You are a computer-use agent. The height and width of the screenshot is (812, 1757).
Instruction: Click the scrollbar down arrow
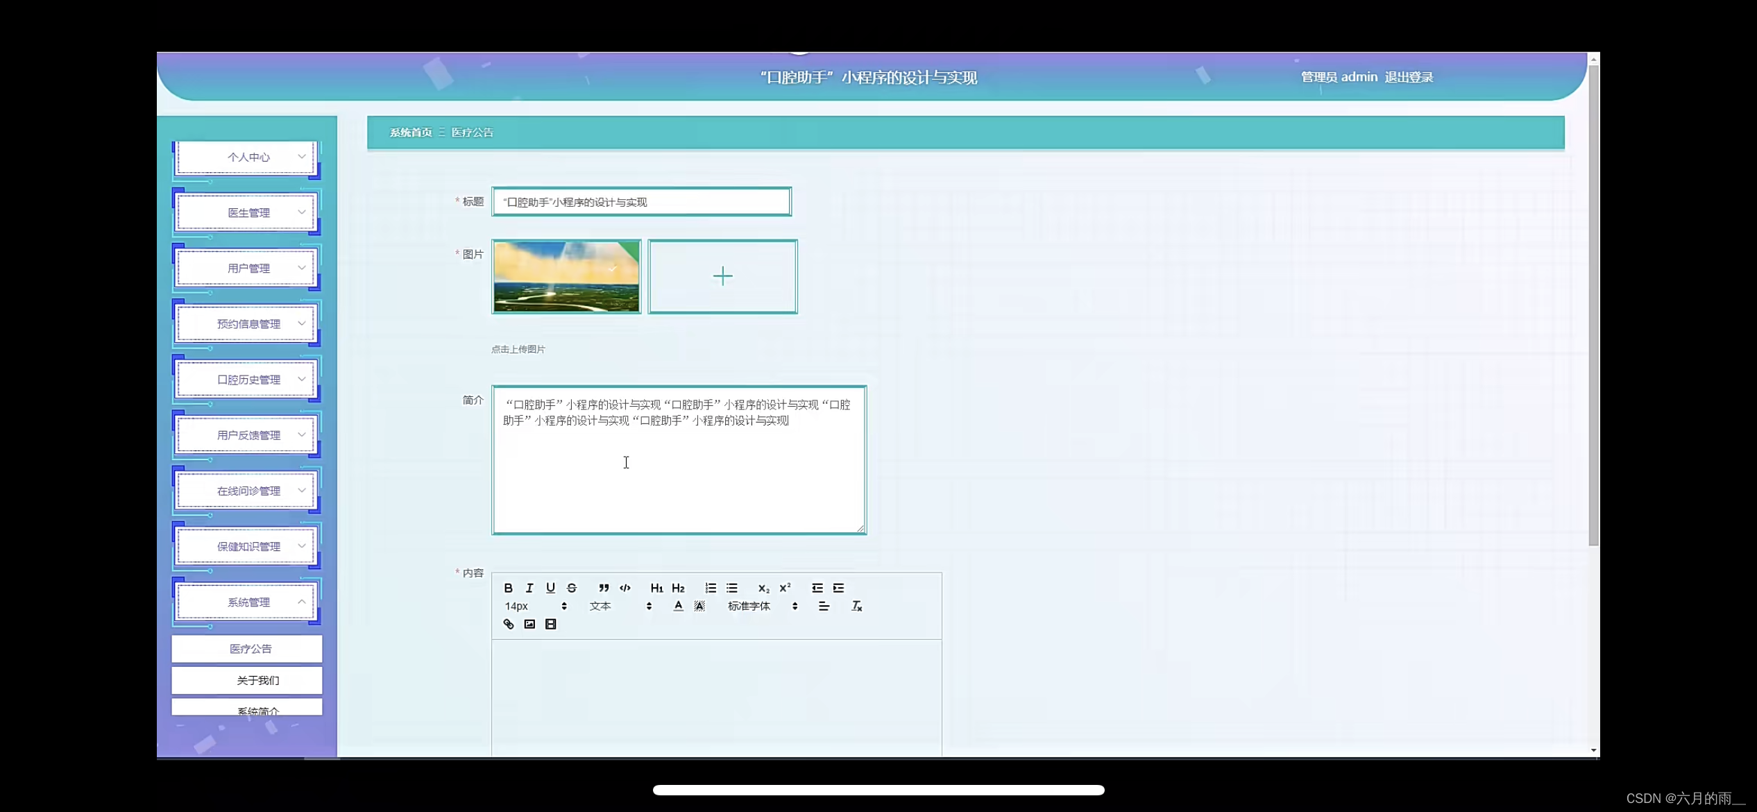coord(1593,750)
